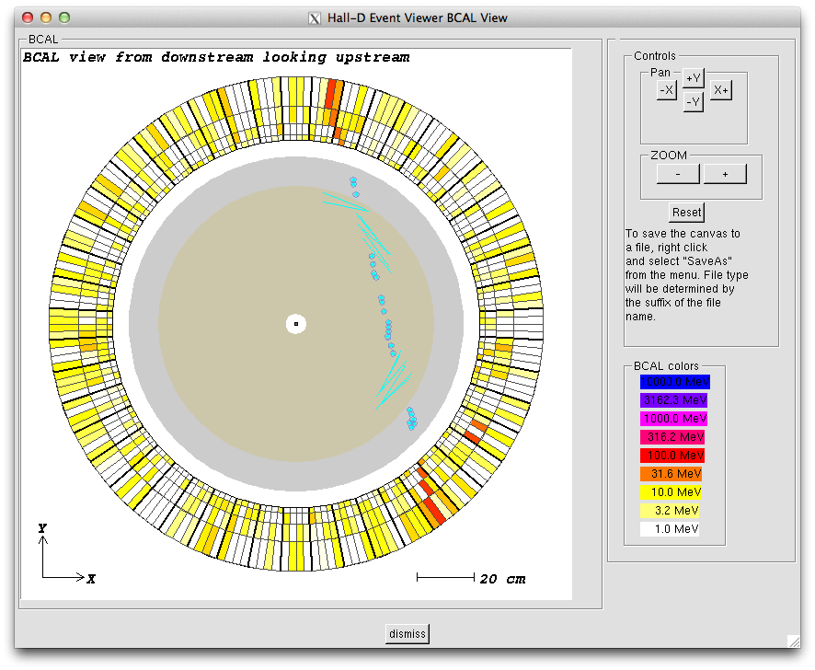815x670 pixels.
Task: Click the purple 3162.3 MeV color
Action: (674, 400)
